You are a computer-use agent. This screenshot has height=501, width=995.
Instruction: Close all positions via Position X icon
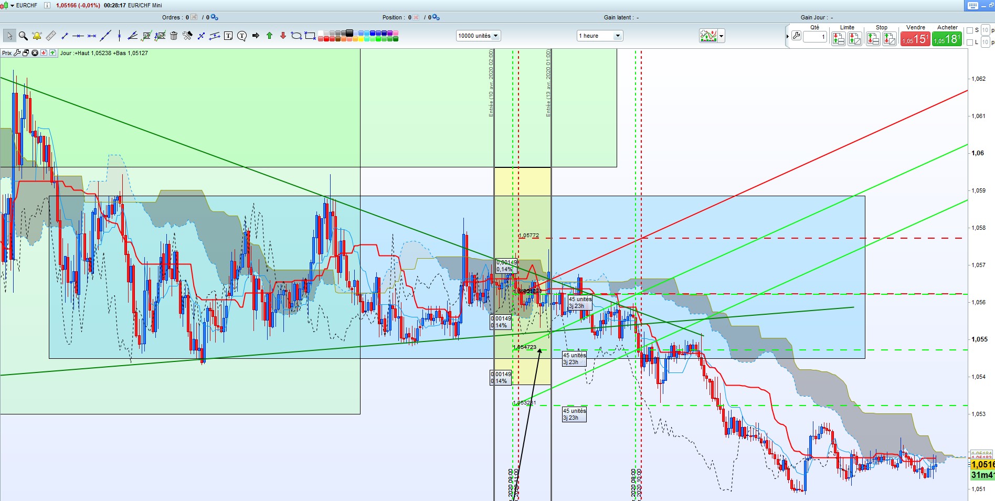[x=416, y=17]
